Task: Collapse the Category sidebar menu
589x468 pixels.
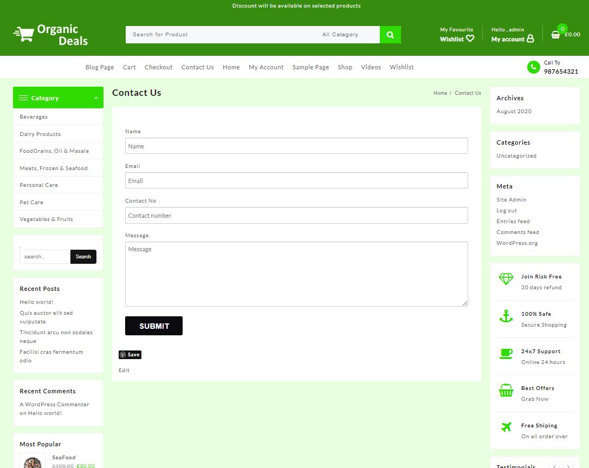Action: [x=96, y=98]
